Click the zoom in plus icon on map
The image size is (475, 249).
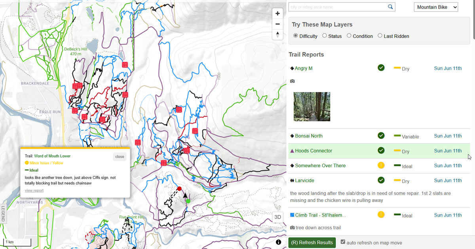[277, 13]
